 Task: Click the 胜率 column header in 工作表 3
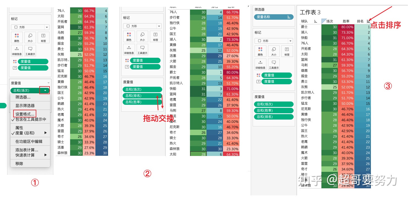346,21
